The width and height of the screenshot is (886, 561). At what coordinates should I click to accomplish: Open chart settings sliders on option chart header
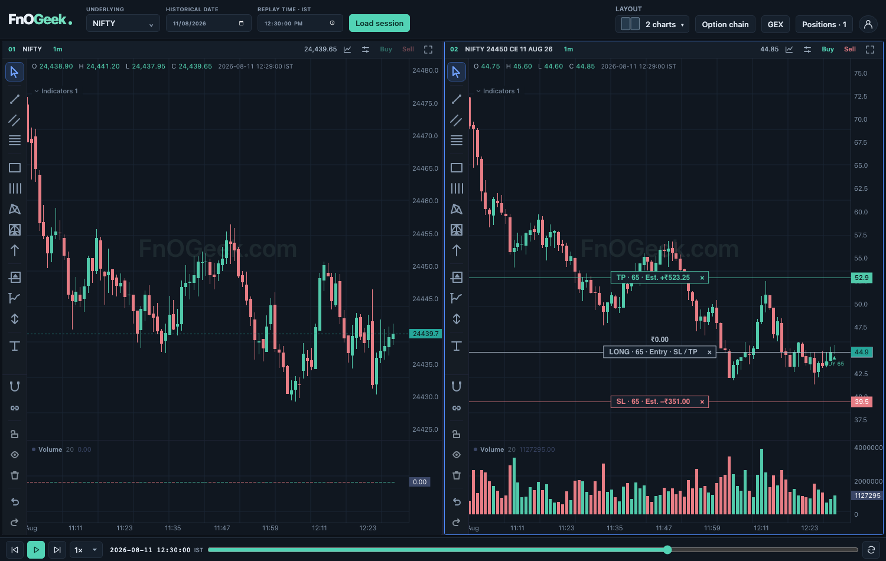pyautogui.click(x=807, y=50)
